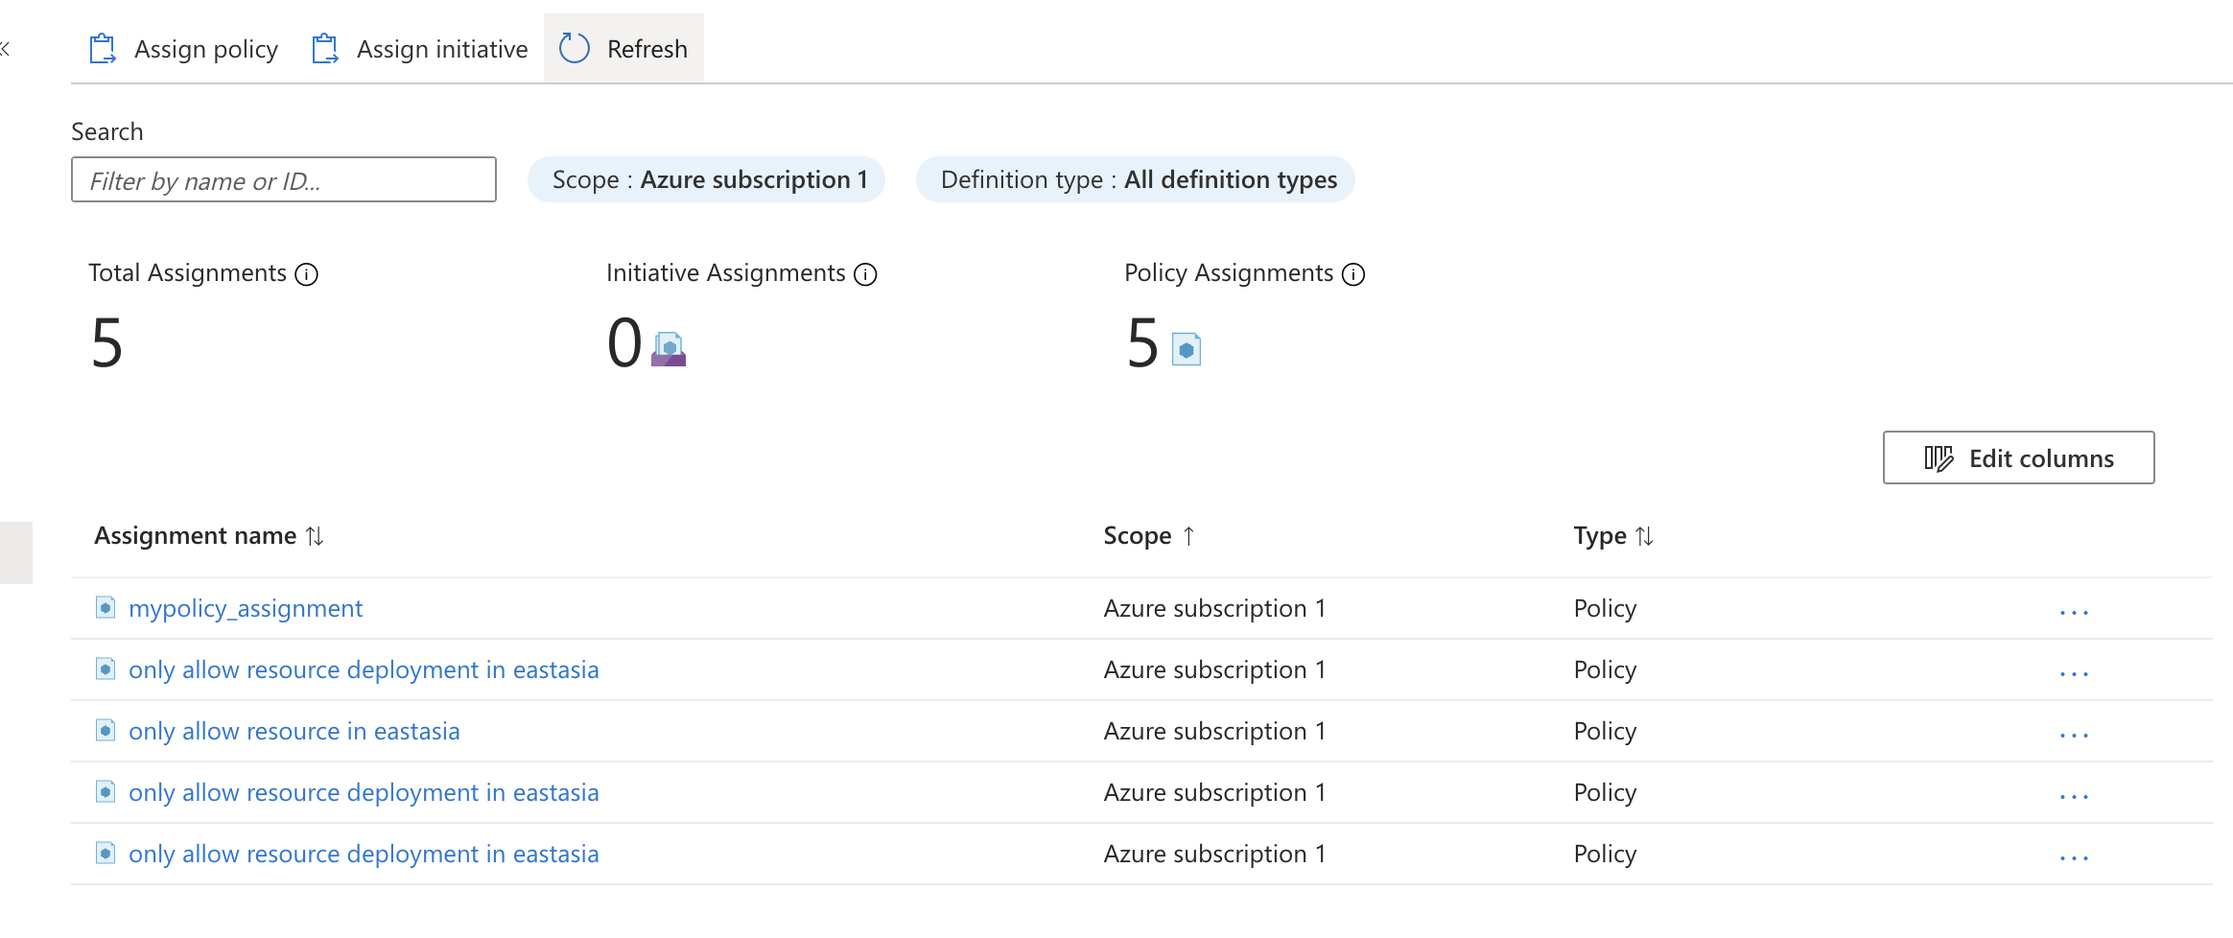
Task: Click the Edit columns button
Action: [x=2018, y=458]
